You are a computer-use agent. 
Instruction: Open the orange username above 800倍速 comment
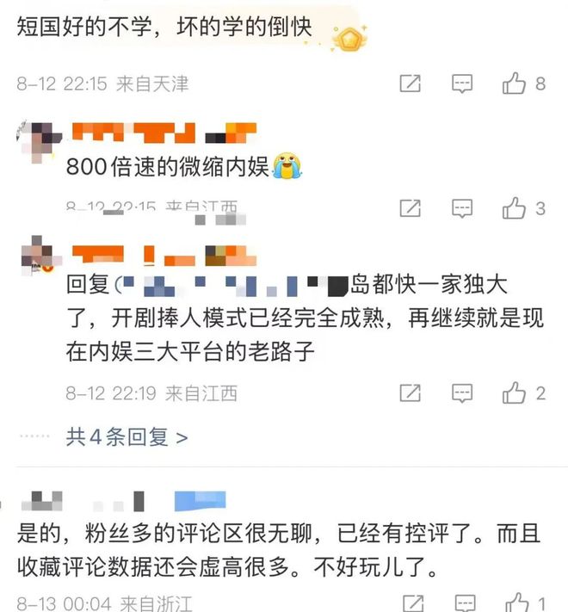pos(164,133)
